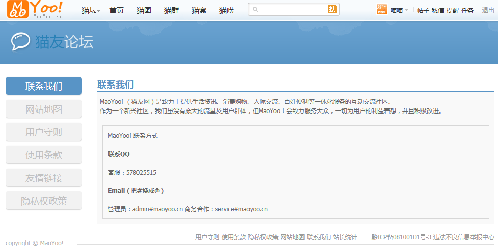
Task: Select 友情链接 sidebar tab
Action: 44,178
